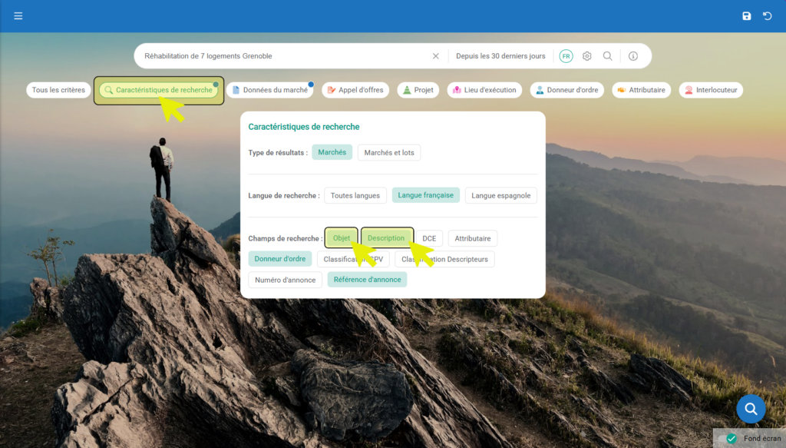Enable the Toutes langues option
786x448 pixels.
click(x=355, y=195)
